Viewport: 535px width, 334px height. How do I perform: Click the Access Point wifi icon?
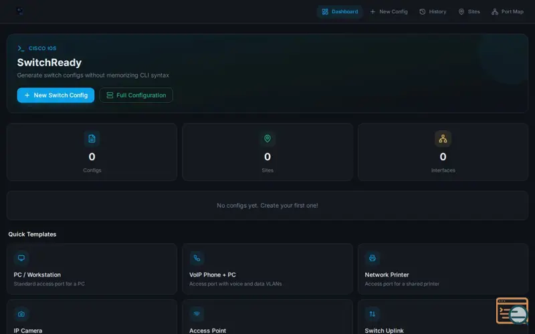tap(197, 314)
